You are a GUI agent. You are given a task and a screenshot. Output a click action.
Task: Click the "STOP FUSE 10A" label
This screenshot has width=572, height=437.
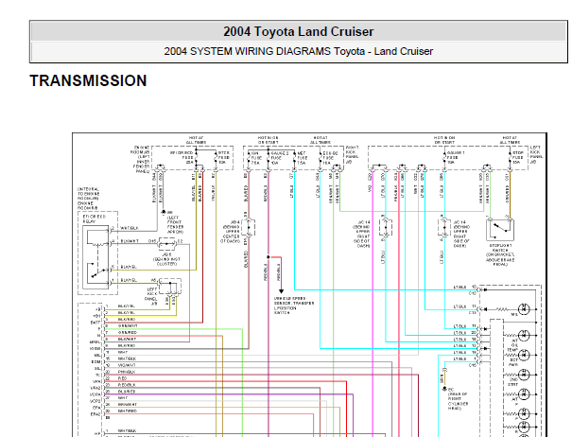[518, 157]
